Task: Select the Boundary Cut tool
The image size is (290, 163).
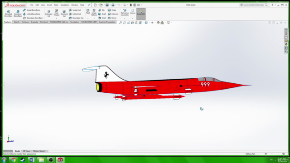Action: 76,18
